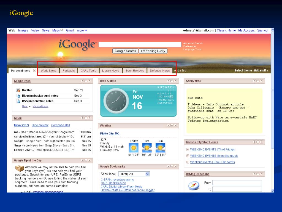The height and width of the screenshot is (212, 282).
Task: Click the Hide preview link in Gmail gadget
Action: pos(40,125)
